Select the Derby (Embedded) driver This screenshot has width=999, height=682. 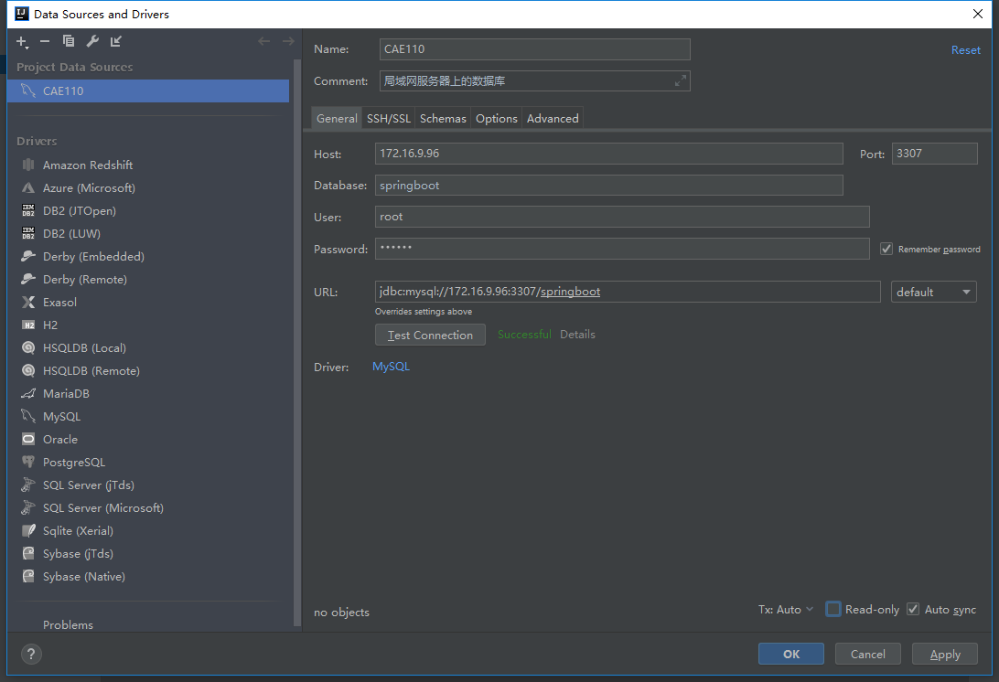(148, 257)
